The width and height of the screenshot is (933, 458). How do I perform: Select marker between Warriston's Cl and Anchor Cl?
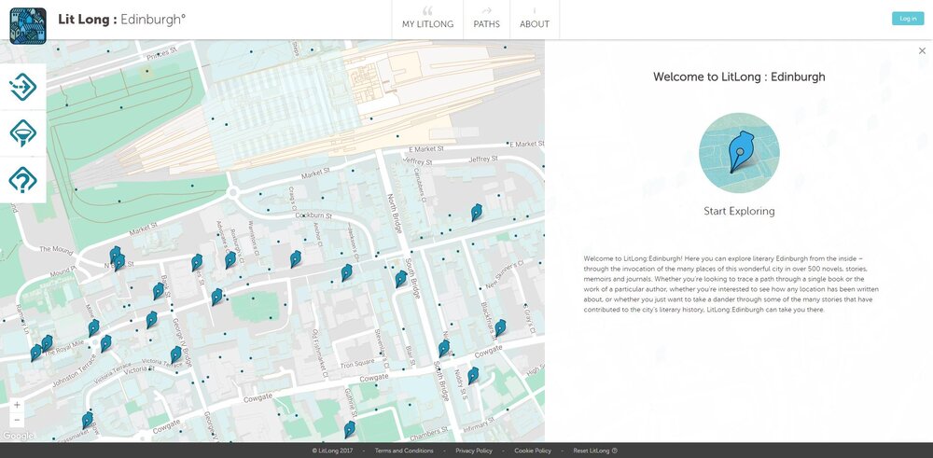point(295,259)
